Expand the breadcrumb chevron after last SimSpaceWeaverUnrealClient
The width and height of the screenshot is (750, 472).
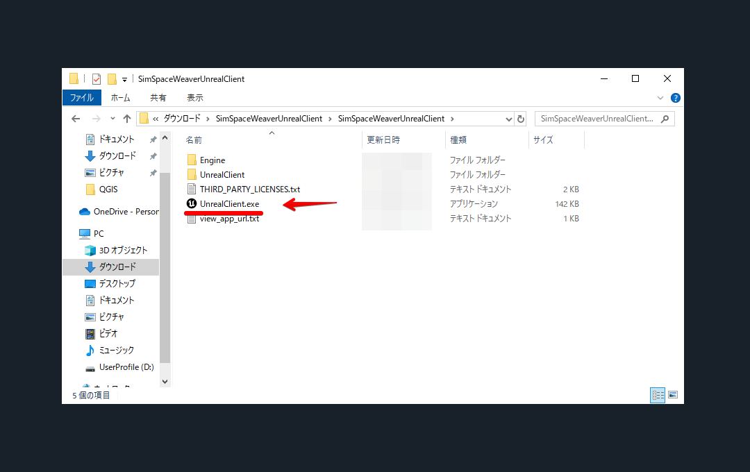(x=452, y=119)
